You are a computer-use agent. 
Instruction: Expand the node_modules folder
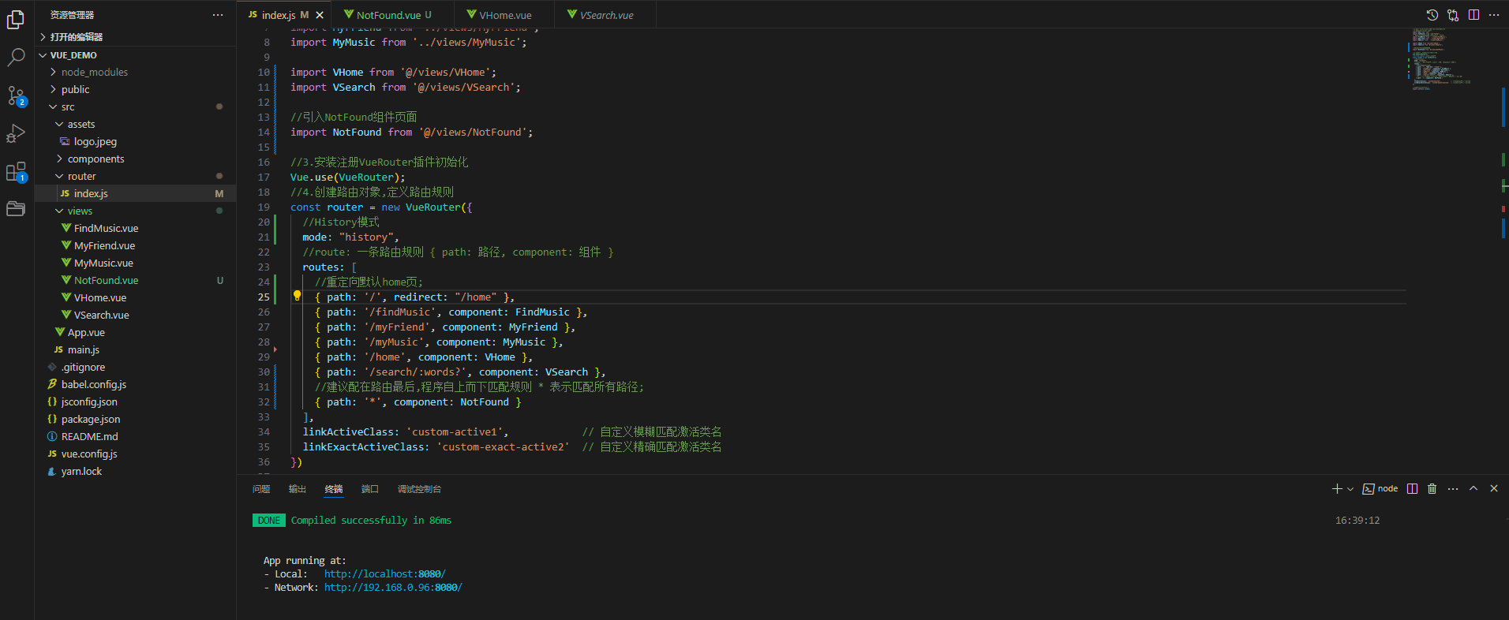pyautogui.click(x=135, y=72)
